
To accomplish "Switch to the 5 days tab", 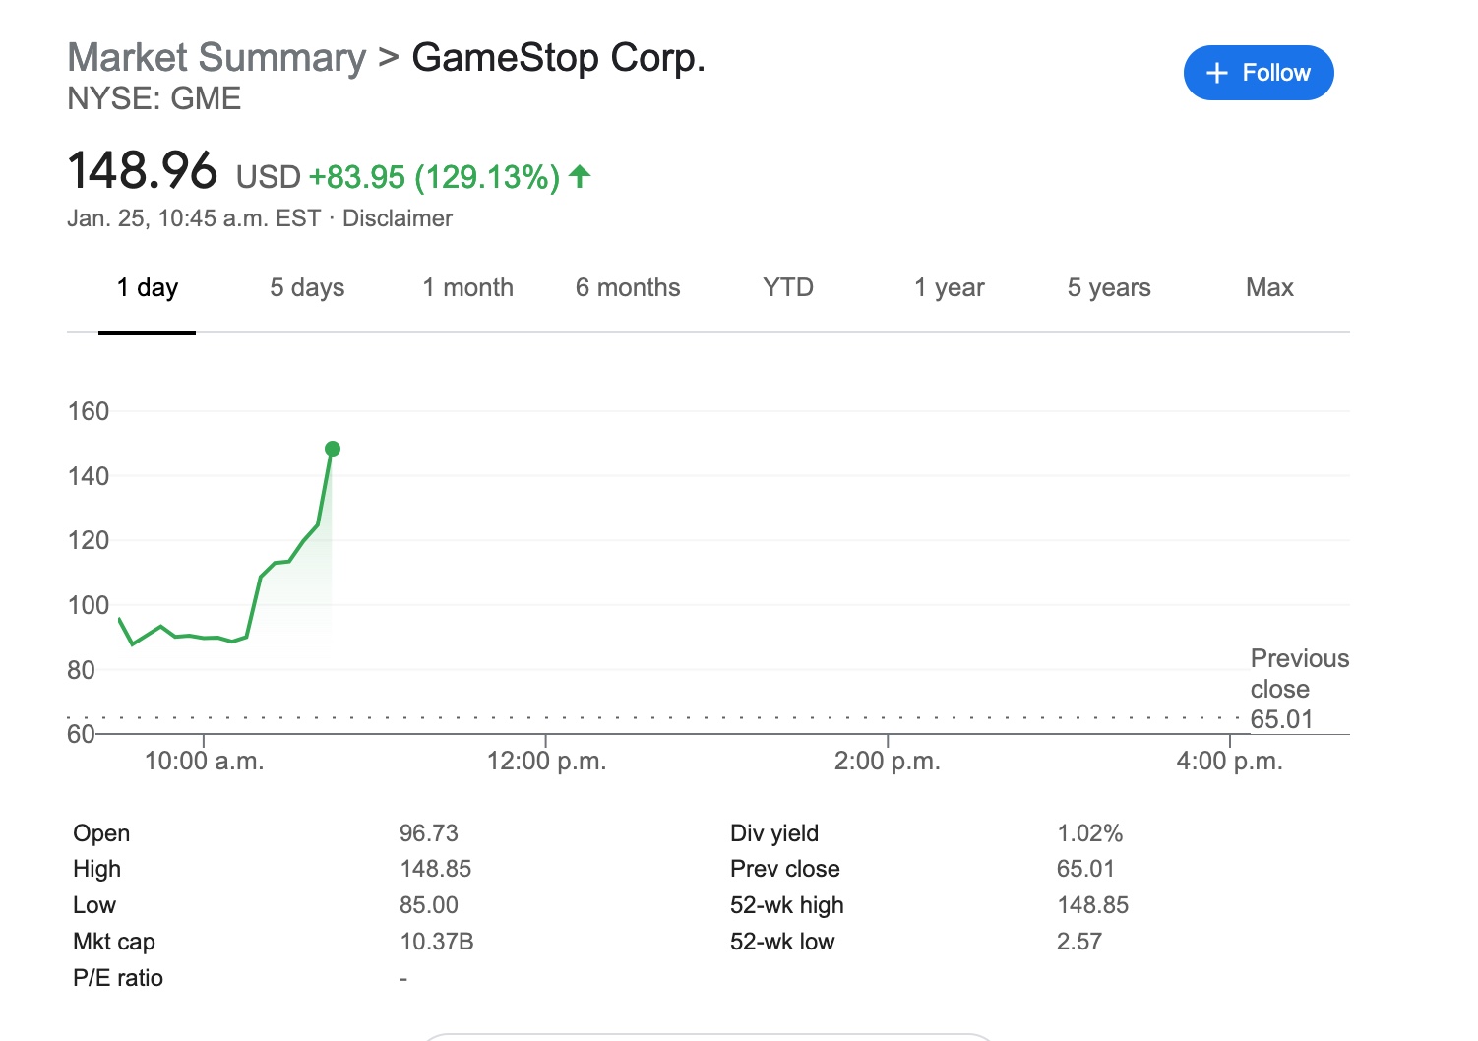I will [x=307, y=288].
